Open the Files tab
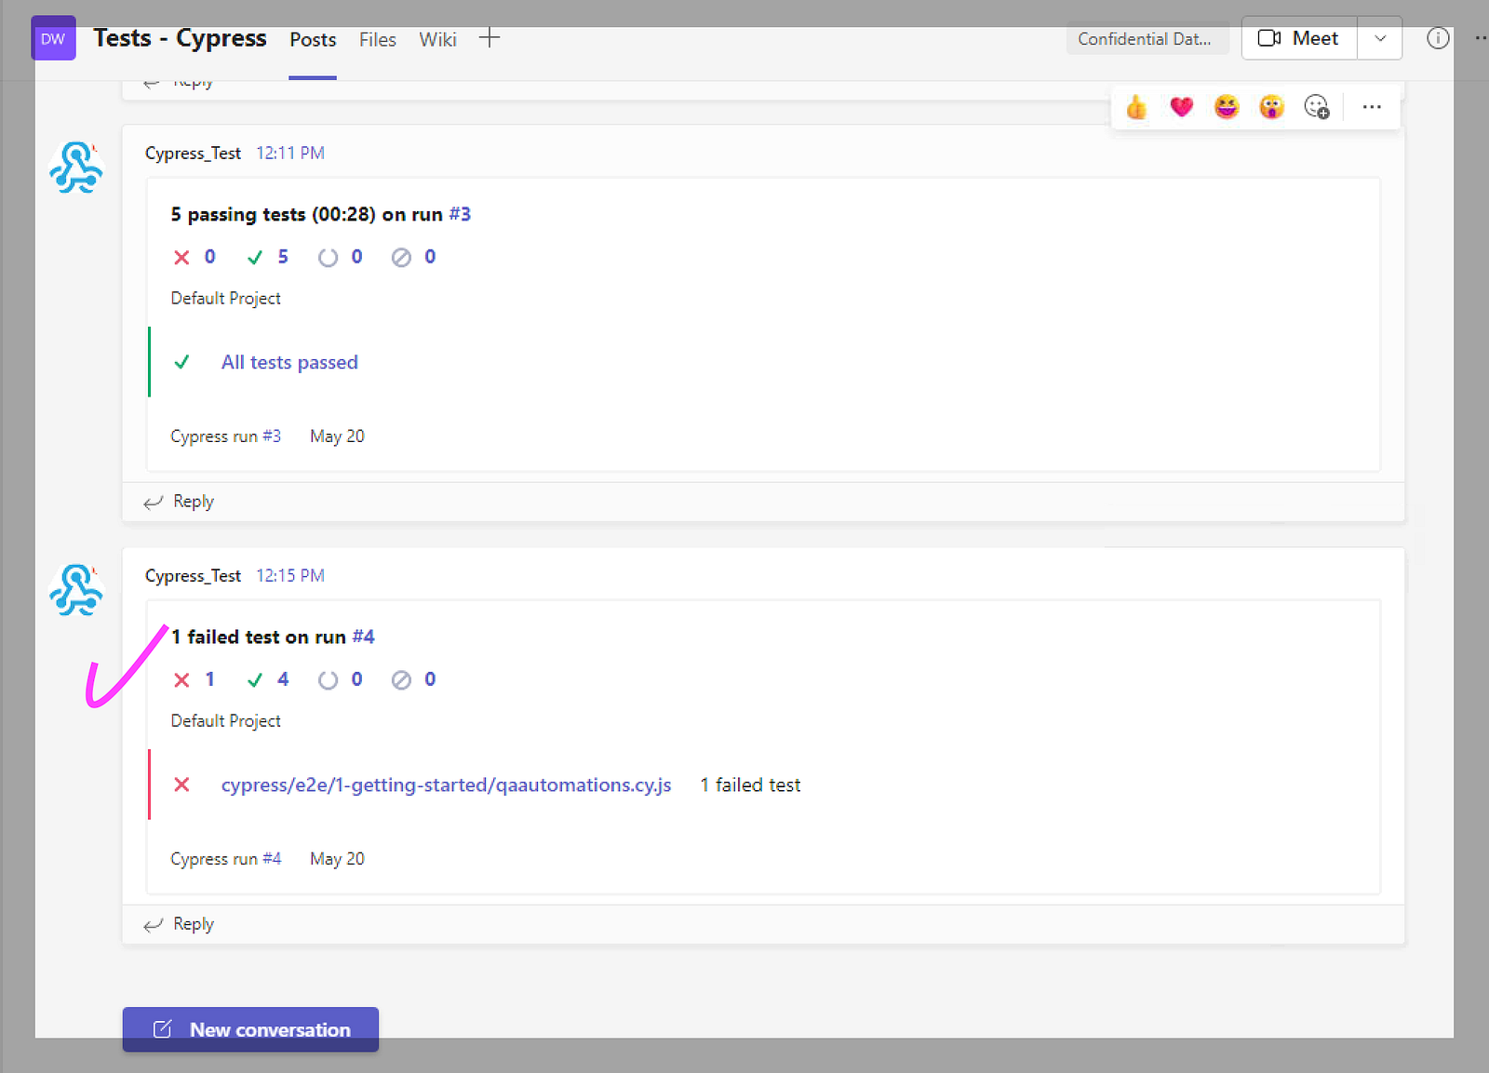This screenshot has width=1489, height=1073. (x=378, y=39)
